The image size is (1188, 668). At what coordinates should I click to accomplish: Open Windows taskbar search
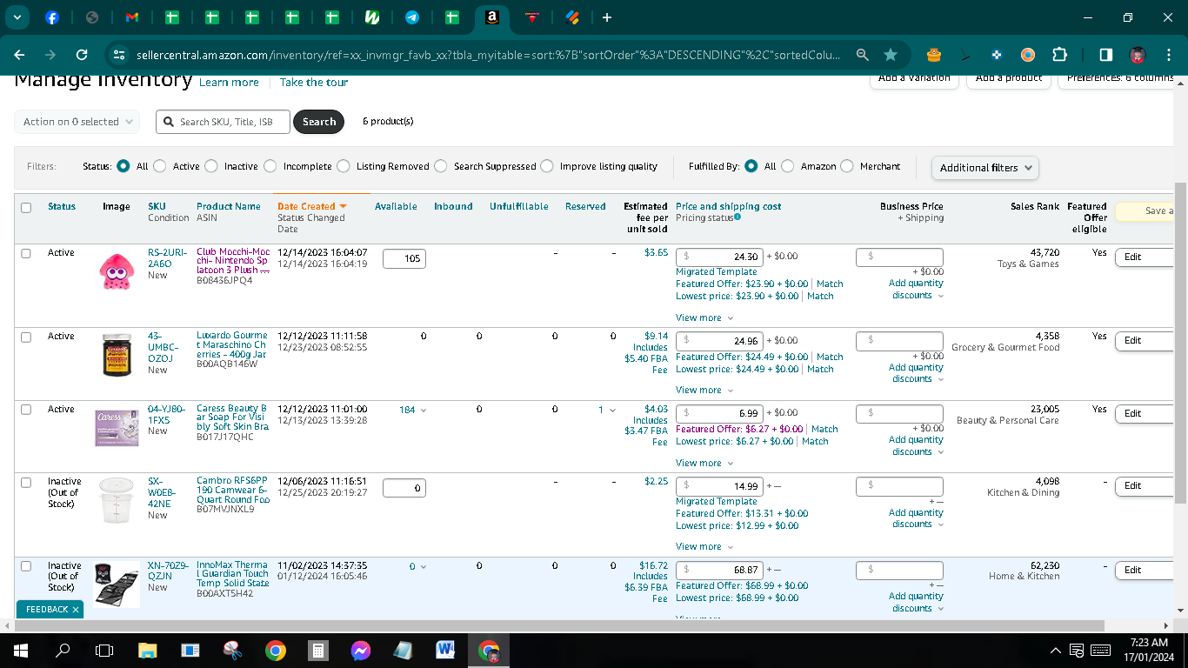63,650
